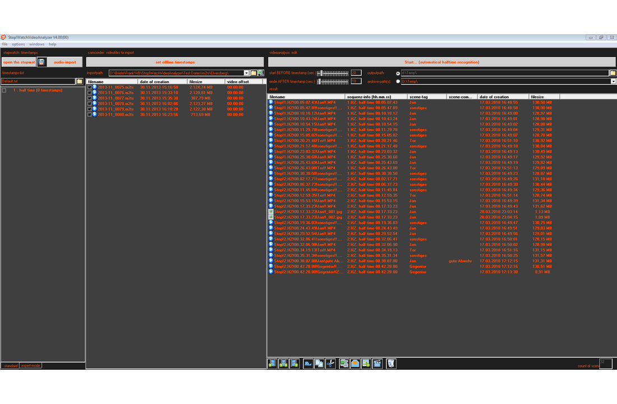Select the Stop!1.HZ!00.26.43.00!Tor!!.MP4 row
Image resolution: width=617 pixels, height=404 pixels.
(x=413, y=168)
